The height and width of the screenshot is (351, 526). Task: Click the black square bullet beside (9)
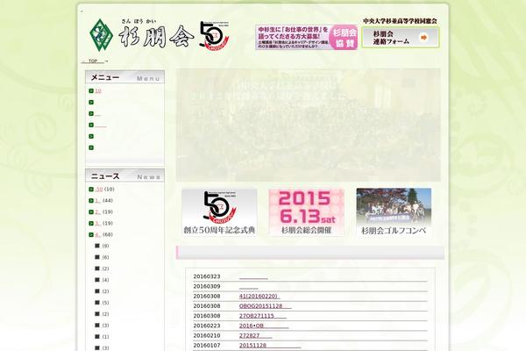coord(97,246)
